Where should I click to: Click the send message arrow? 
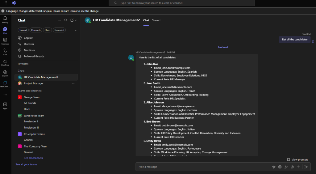pos(306,167)
